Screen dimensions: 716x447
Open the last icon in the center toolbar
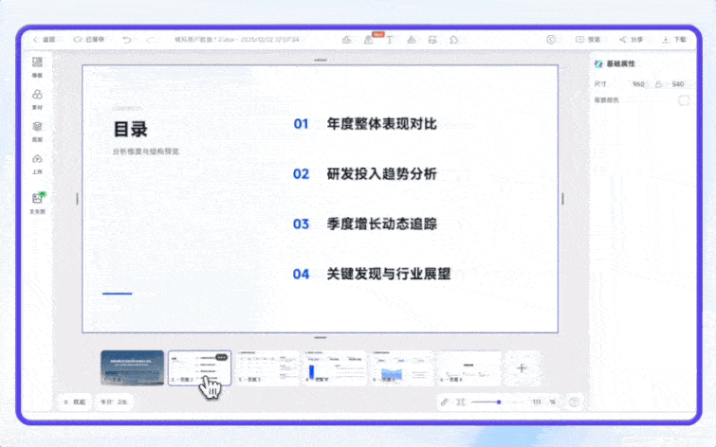[453, 40]
